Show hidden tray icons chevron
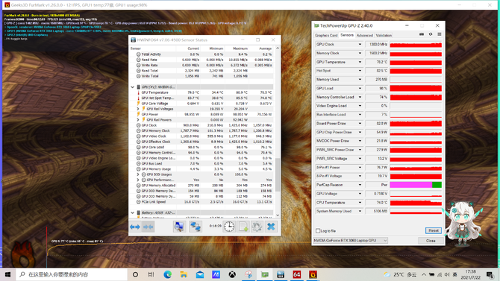This screenshot has height=281, width=500. 424,274
